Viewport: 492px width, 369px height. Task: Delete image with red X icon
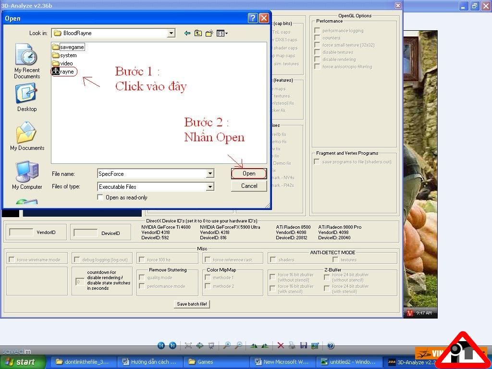pyautogui.click(x=281, y=345)
